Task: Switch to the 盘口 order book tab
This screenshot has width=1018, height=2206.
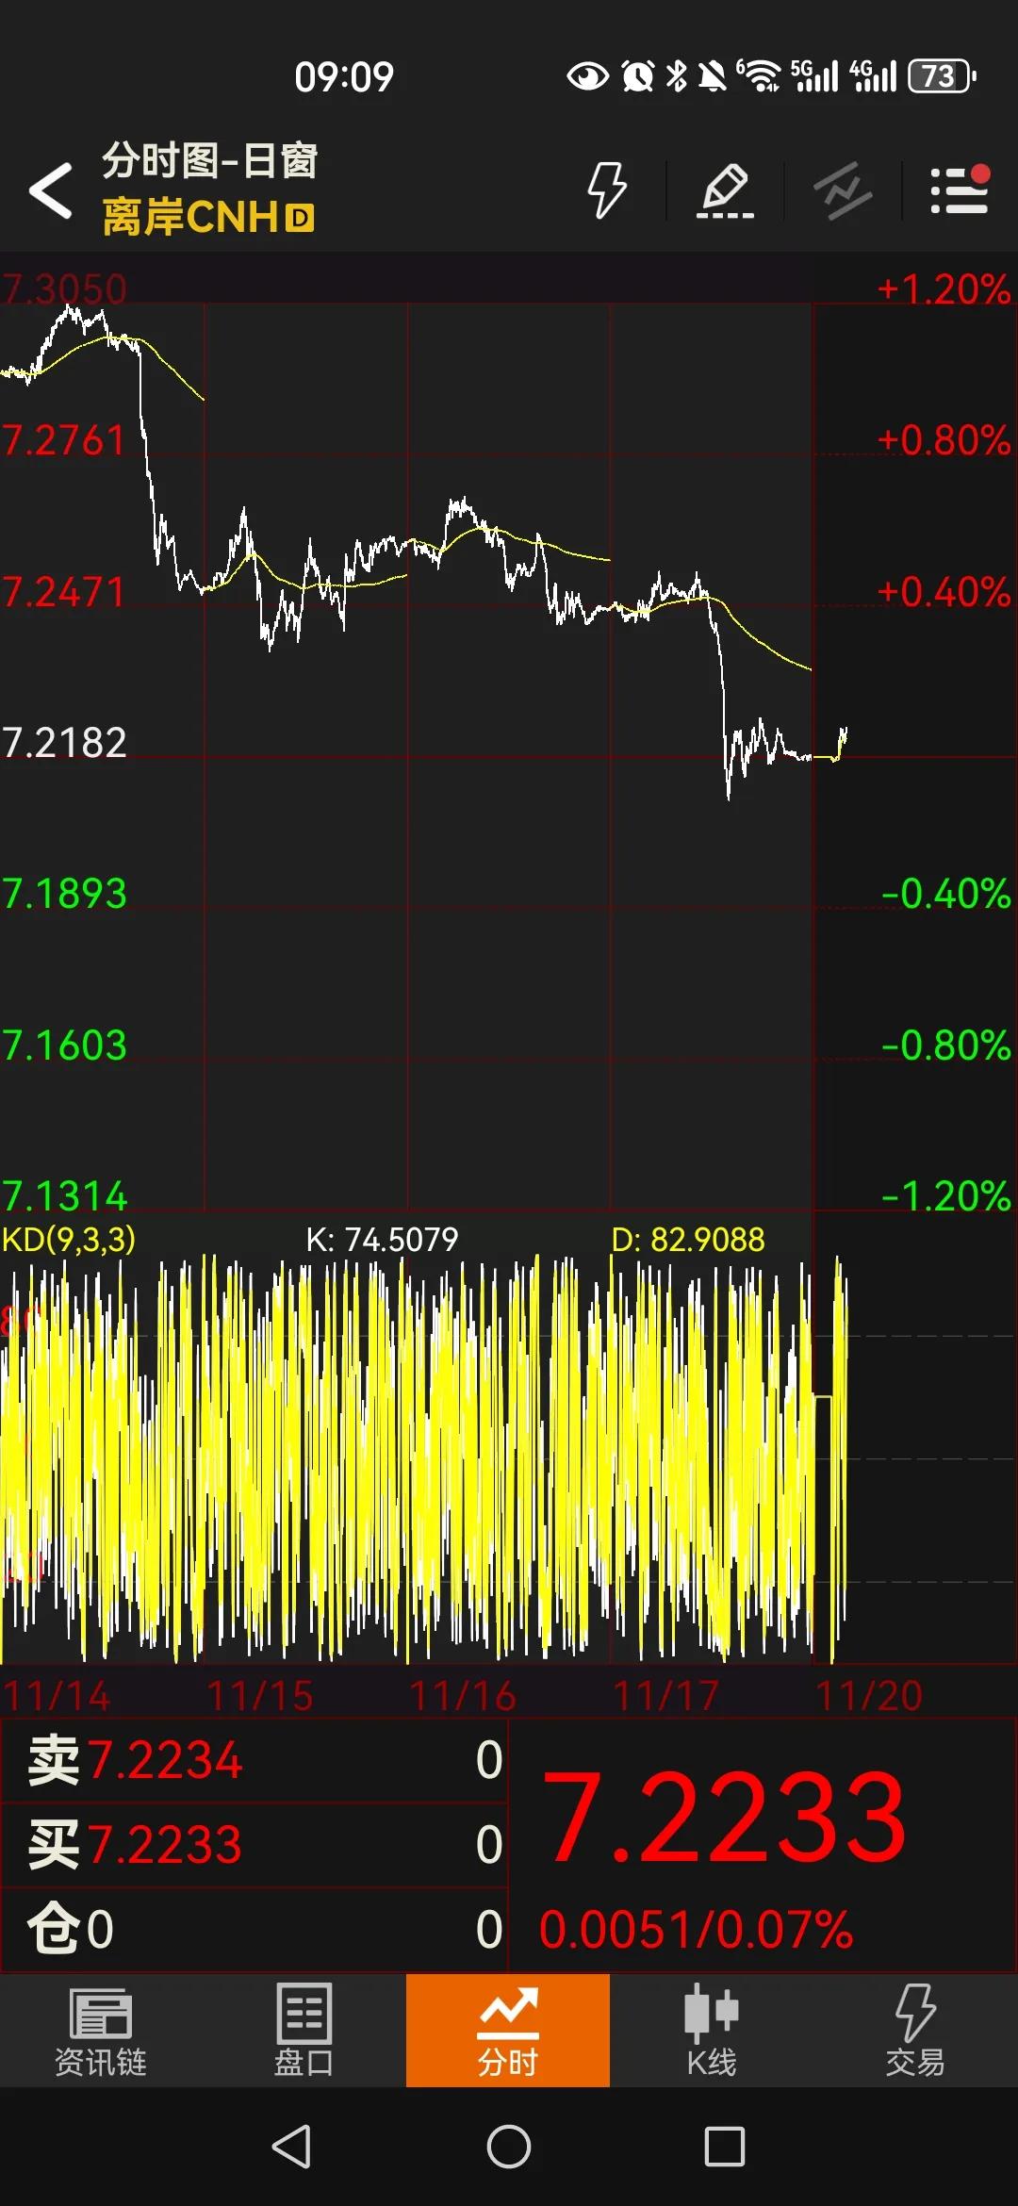Action: [304, 2031]
